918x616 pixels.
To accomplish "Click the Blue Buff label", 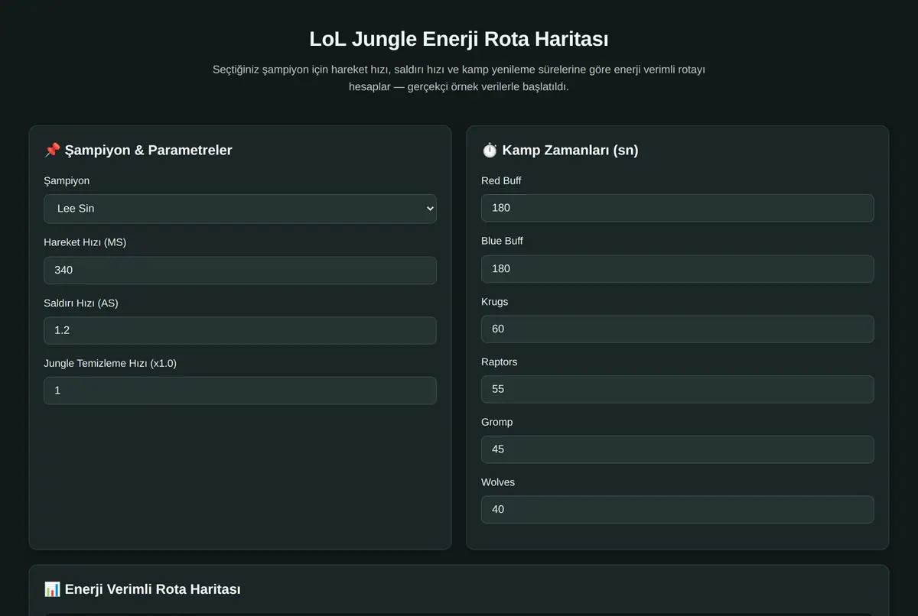I will click(x=503, y=241).
